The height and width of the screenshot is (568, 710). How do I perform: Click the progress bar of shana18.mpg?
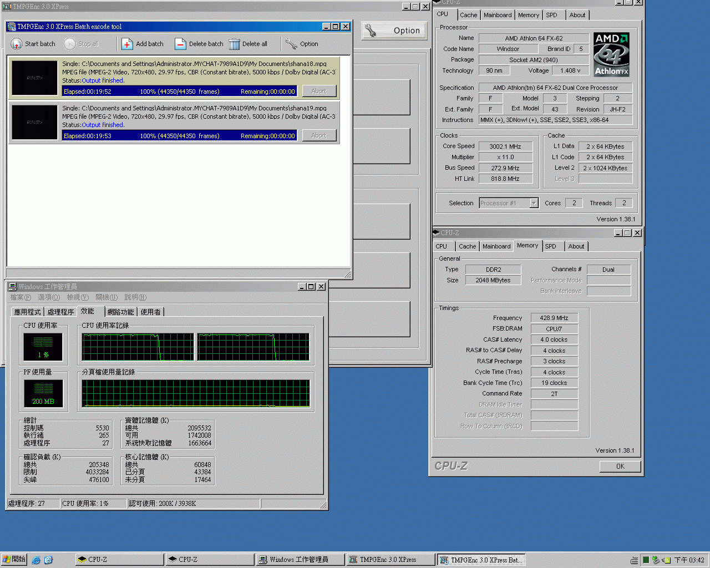coord(179,92)
